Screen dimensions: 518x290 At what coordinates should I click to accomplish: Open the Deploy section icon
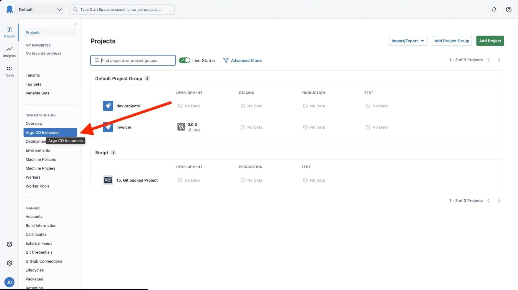(9, 32)
